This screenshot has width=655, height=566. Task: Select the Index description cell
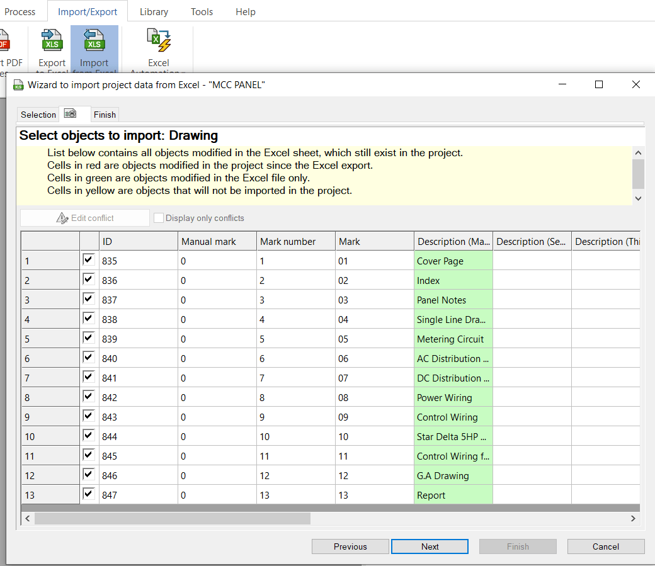453,281
